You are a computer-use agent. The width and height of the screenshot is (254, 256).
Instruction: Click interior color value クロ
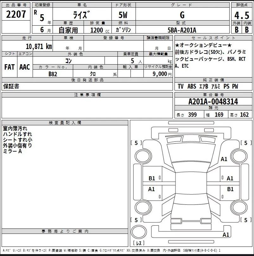tap(93, 74)
